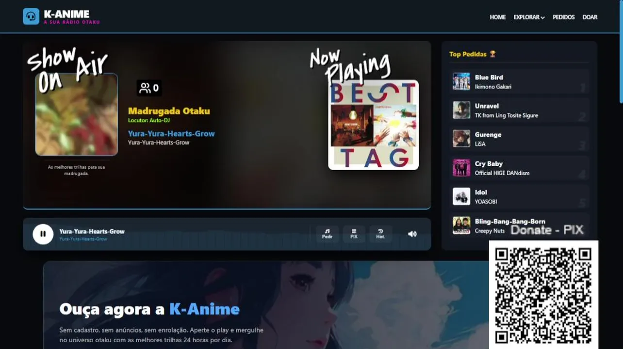The height and width of the screenshot is (349, 623).
Task: Click the K-ANIME site title text
Action: tap(66, 14)
